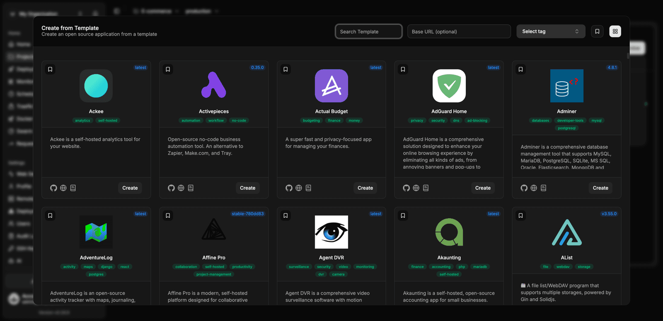Open Actual Budget docs icon
Viewport: 663px width, 321px height.
(x=308, y=188)
